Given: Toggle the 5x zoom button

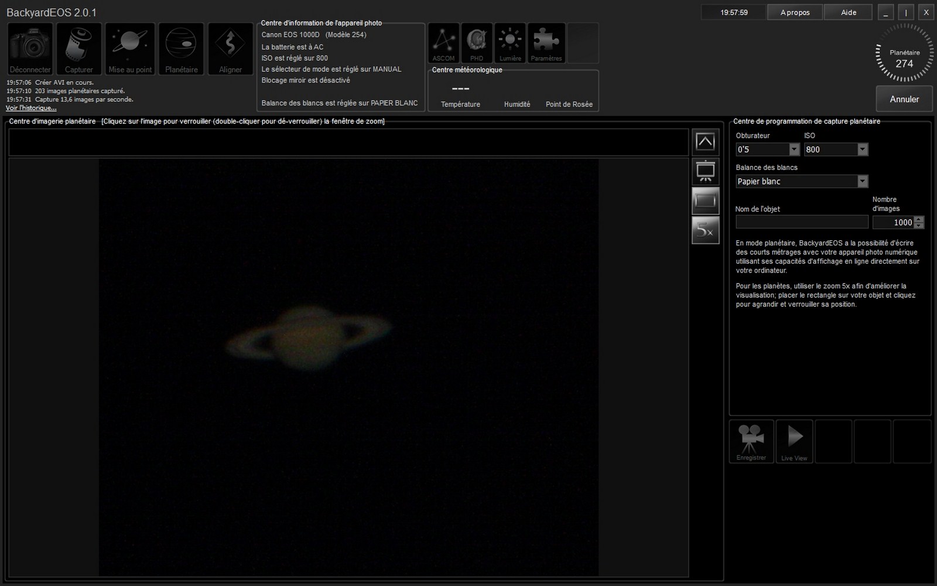Looking at the screenshot, I should 705,230.
